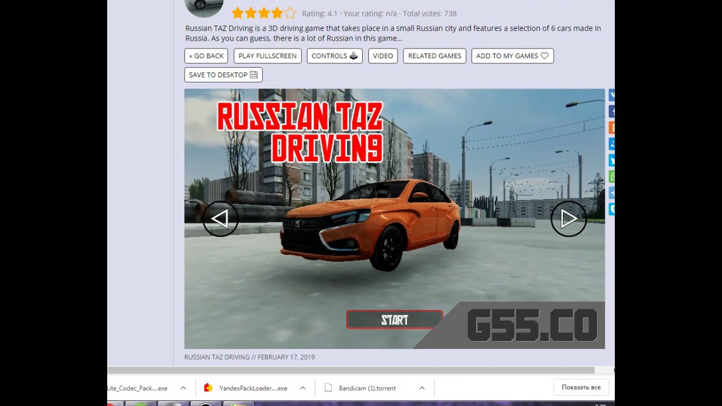Share the game via Telegram
Viewport: 722px width, 406px height.
click(611, 193)
